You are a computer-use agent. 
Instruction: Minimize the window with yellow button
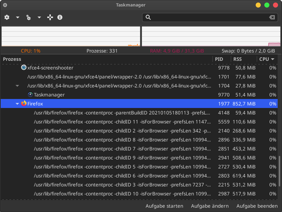tap(258, 5)
